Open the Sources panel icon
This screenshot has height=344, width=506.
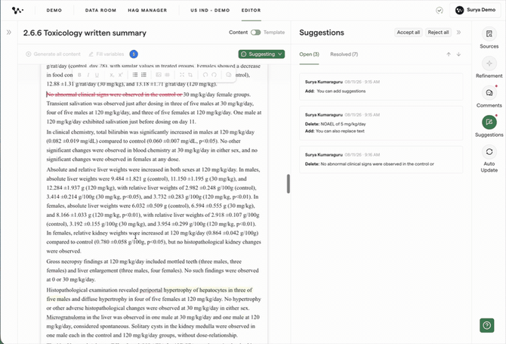(489, 34)
